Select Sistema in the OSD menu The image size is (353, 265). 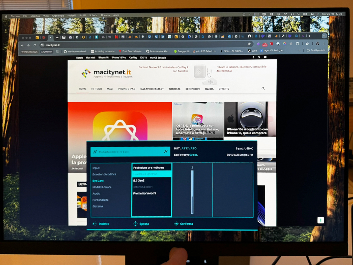[x=98, y=206]
